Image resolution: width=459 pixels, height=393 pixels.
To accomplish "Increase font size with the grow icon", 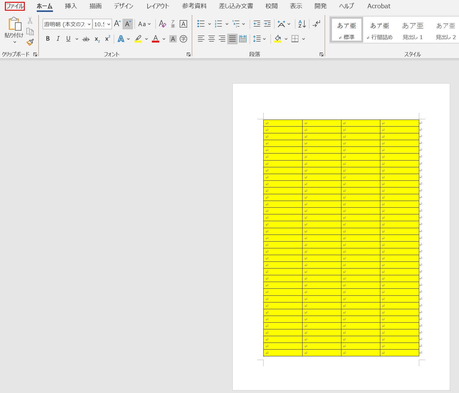I will point(117,24).
